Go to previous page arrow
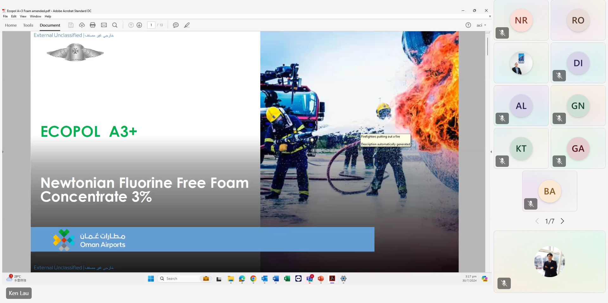Screen dimensions: 608x303 click(131, 25)
